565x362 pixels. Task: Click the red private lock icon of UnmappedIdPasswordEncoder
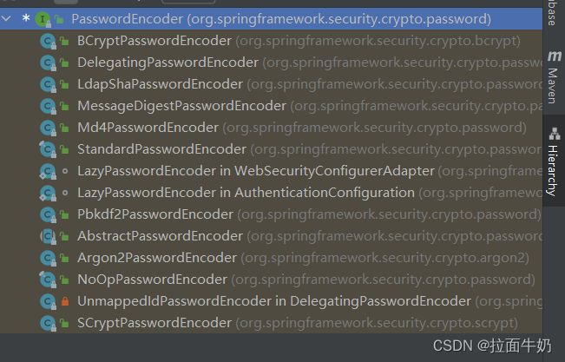pyautogui.click(x=65, y=301)
